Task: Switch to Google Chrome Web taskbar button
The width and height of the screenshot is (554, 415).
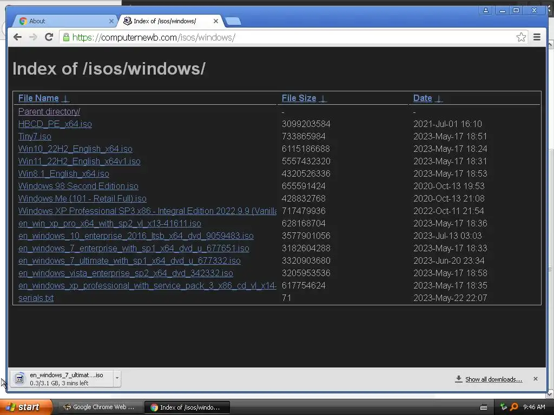Action: pyautogui.click(x=100, y=407)
